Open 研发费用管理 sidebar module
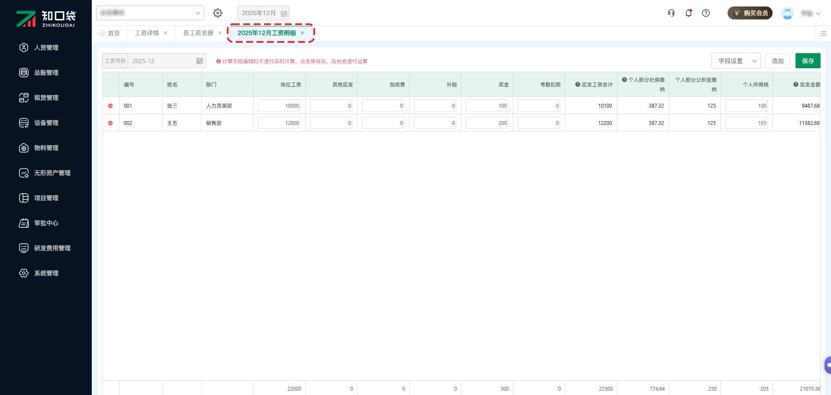Screen dimensions: 831x395 46,248
